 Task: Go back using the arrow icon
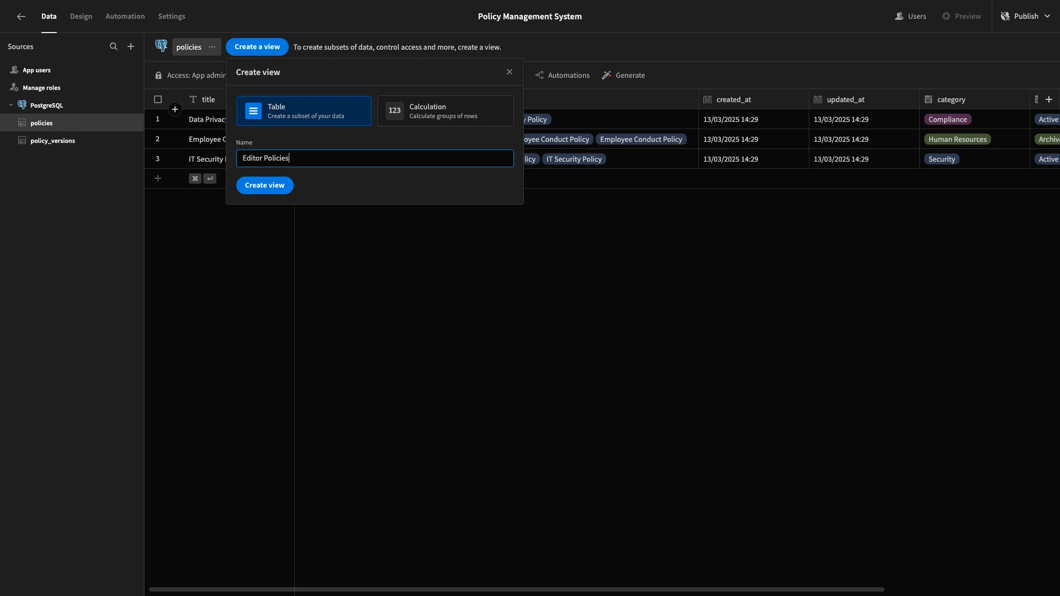[21, 17]
